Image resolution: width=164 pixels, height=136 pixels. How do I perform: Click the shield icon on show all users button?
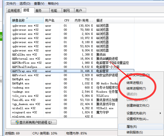pos(17,122)
